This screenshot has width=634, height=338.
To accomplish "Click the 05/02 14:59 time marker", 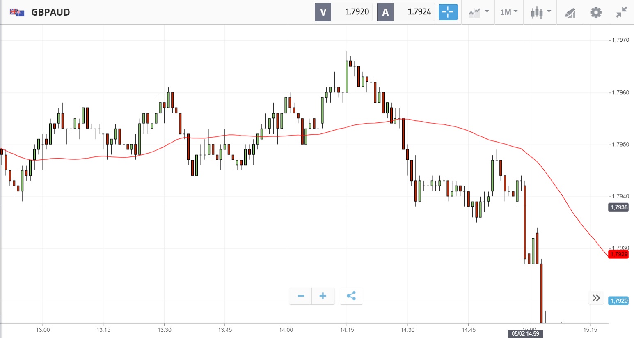I will tap(525, 333).
